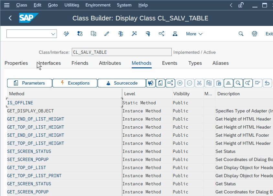Click the edit form pencil icon in grid toolbar
The width and height of the screenshot is (273, 196).
coord(257,83)
